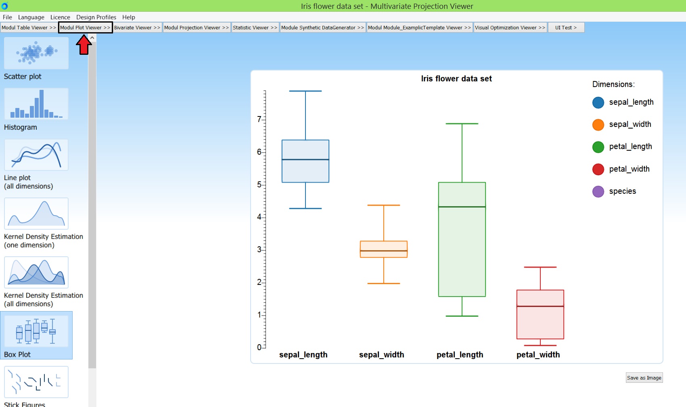This screenshot has height=407, width=686.
Task: Click the sepal_length legend marker
Action: click(598, 102)
